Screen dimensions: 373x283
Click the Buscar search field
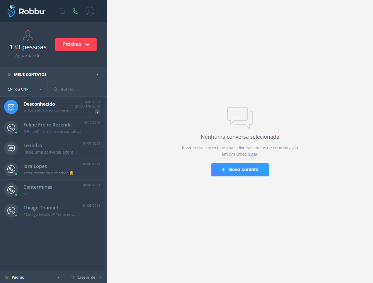tap(79, 89)
